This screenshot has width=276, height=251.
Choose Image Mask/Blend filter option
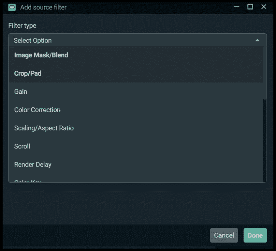136,55
